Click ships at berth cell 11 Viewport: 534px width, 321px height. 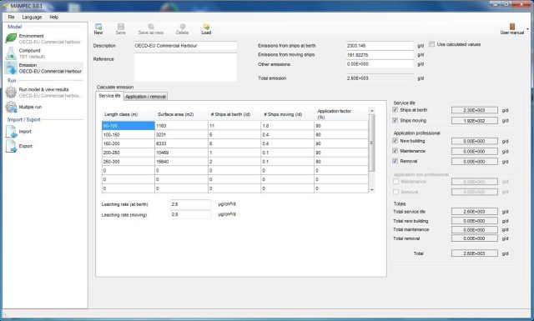click(234, 126)
